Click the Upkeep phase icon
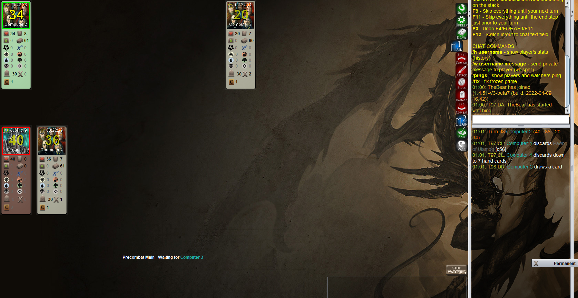Screen dimensions: 578x298 coord(461,21)
